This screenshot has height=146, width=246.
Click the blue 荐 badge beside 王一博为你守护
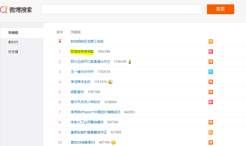210,72
